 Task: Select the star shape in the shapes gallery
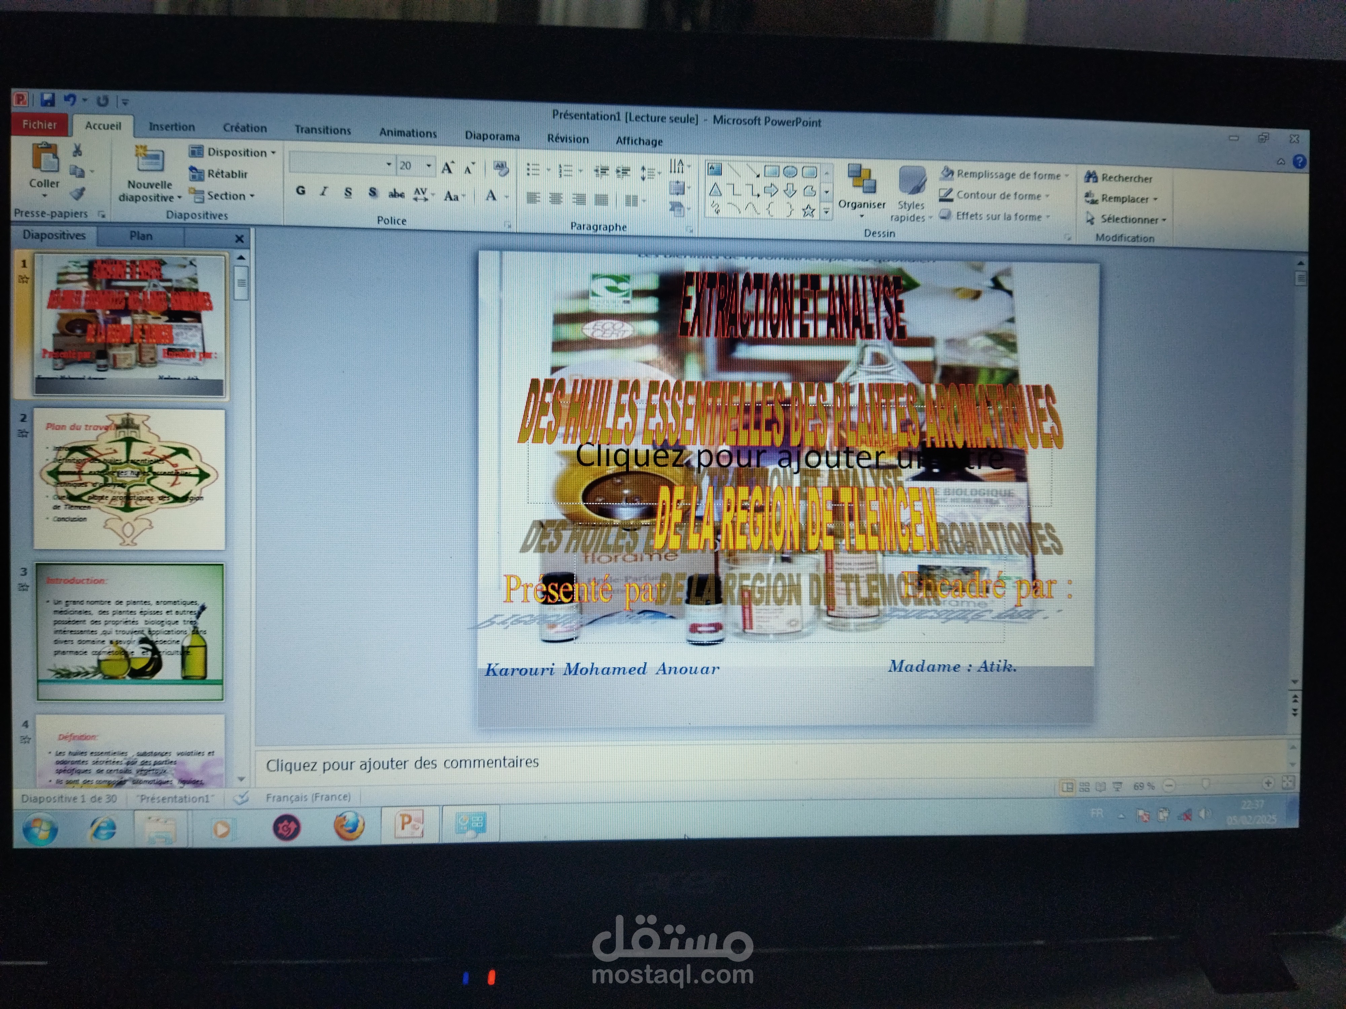[808, 211]
